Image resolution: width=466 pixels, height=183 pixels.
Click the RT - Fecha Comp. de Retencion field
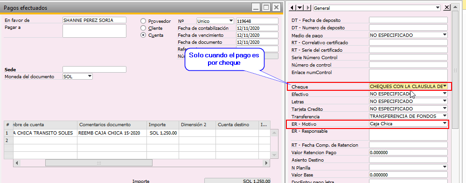click(408, 145)
